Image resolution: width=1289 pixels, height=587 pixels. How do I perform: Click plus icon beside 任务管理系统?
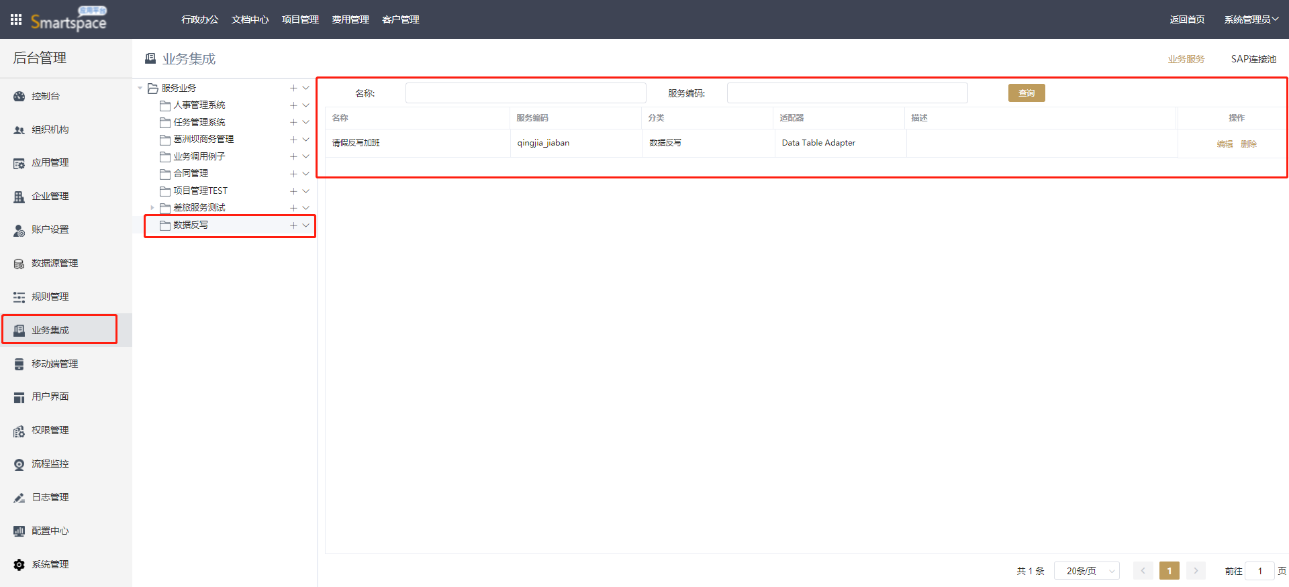point(293,122)
